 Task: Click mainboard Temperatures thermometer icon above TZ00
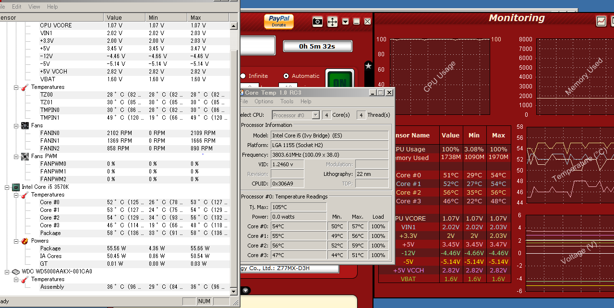[x=25, y=87]
